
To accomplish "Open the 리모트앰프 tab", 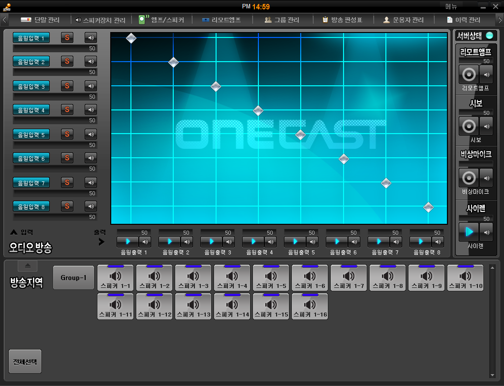I will (221, 20).
